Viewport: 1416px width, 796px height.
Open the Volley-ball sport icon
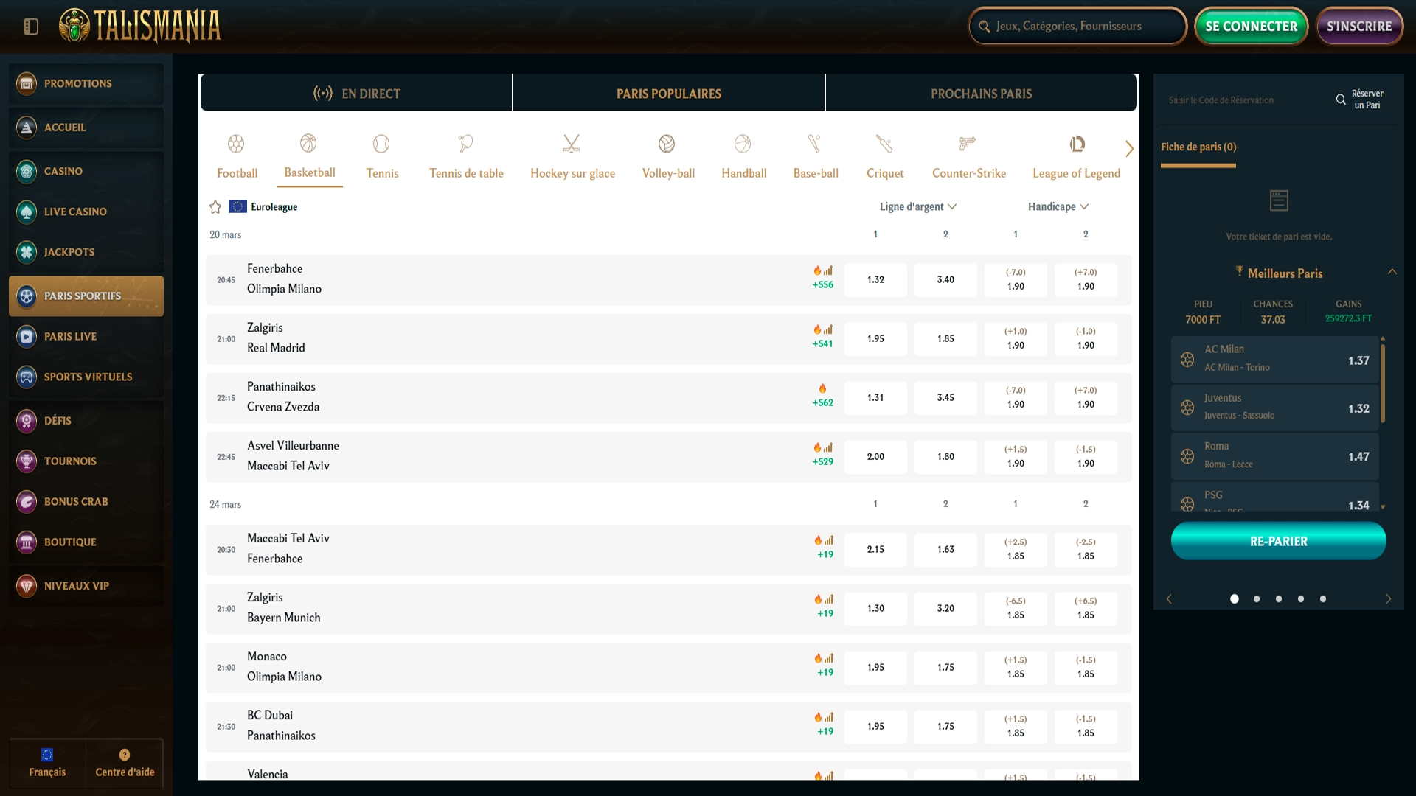[x=667, y=144]
